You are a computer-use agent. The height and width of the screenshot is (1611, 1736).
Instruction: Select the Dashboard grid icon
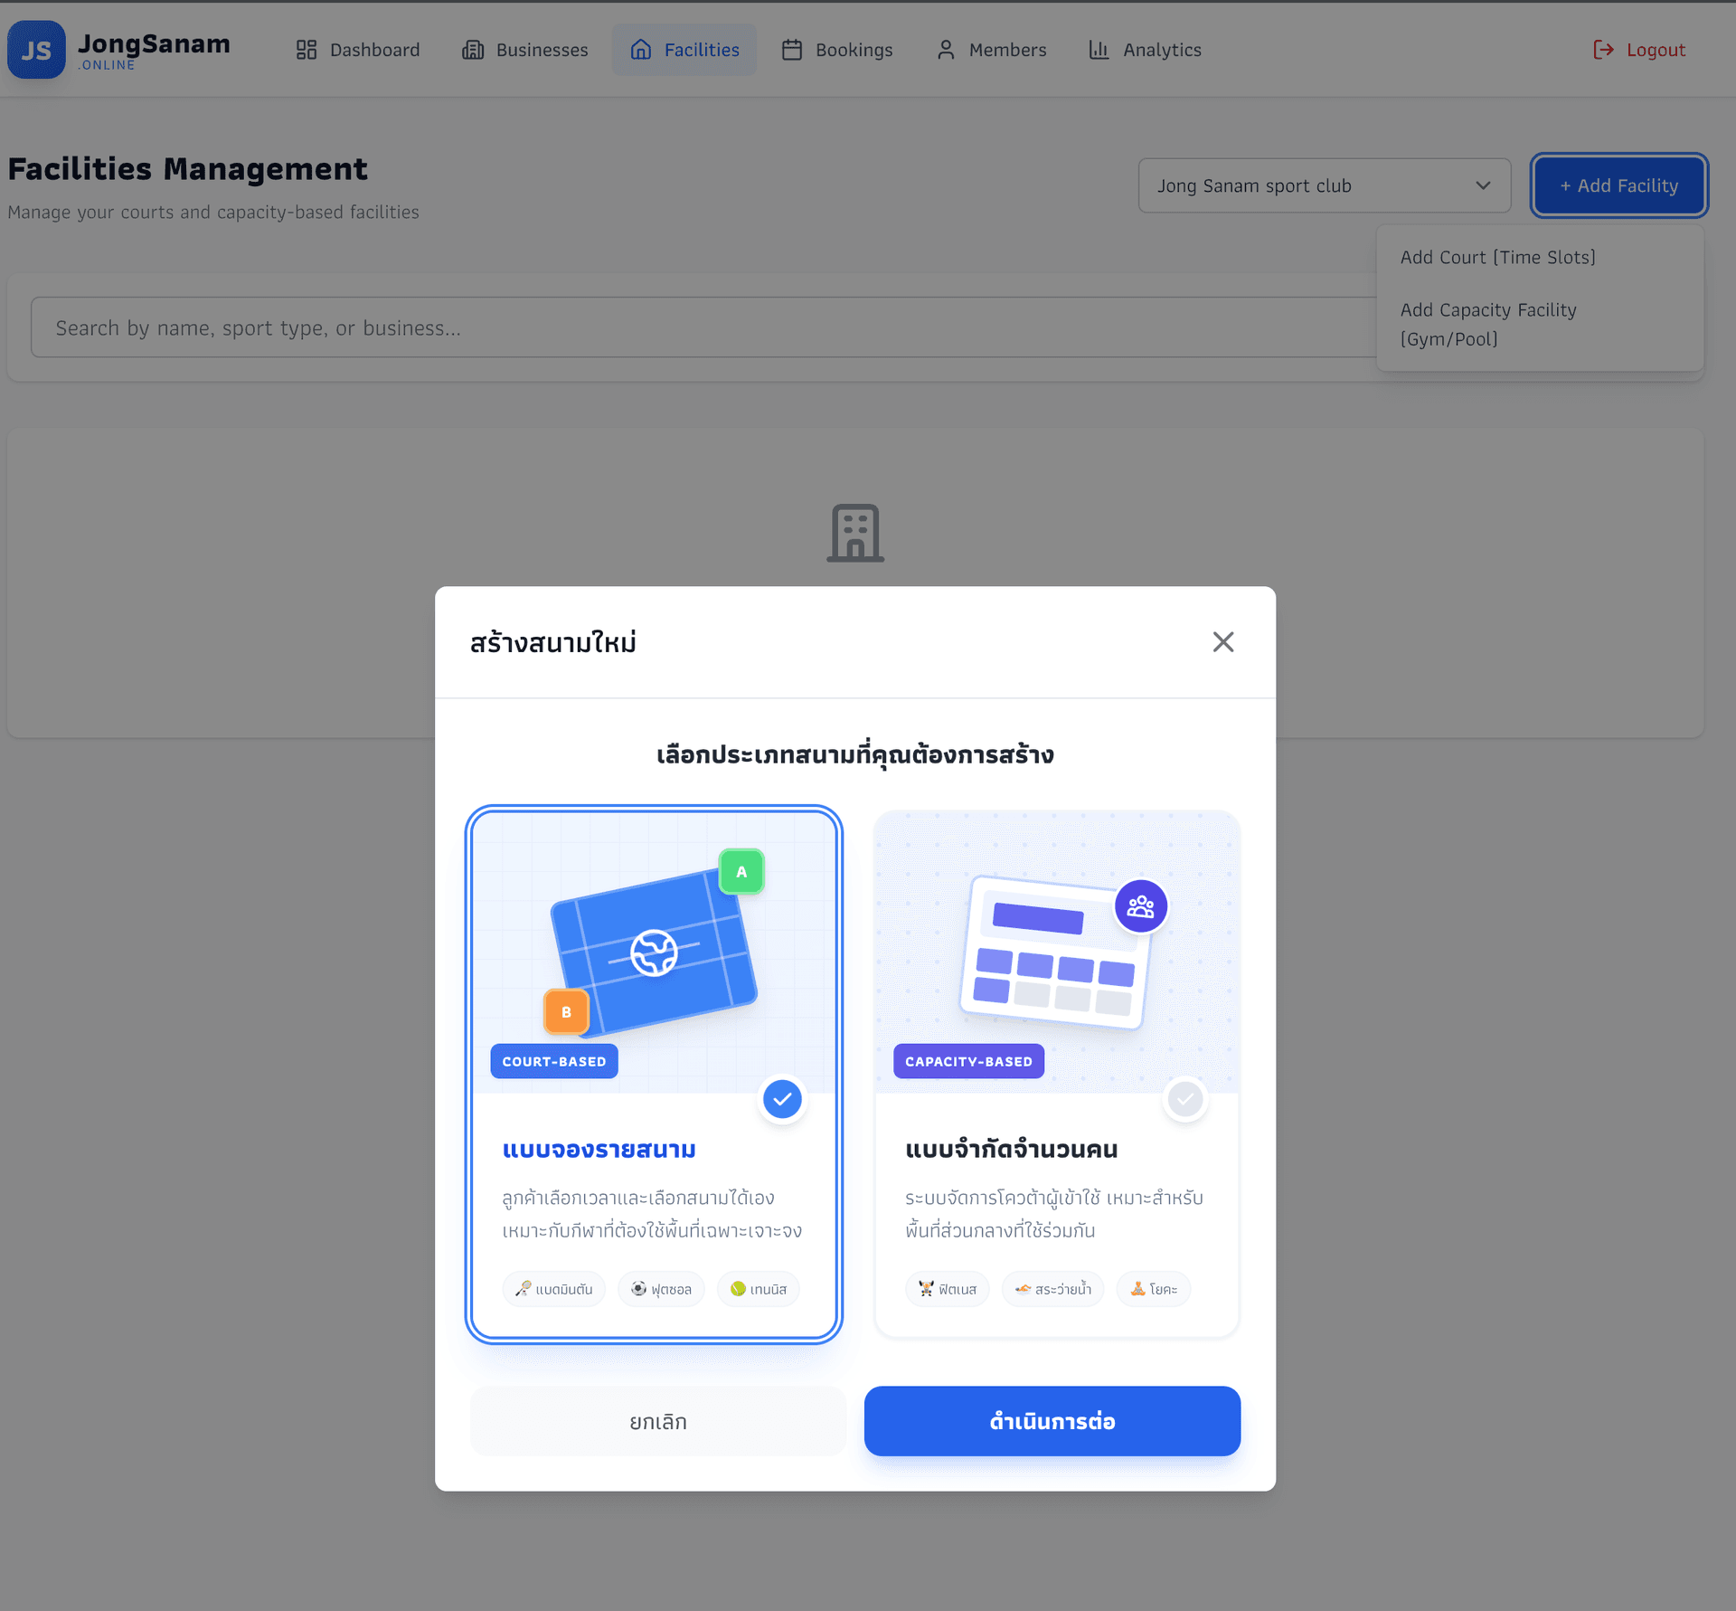[305, 49]
